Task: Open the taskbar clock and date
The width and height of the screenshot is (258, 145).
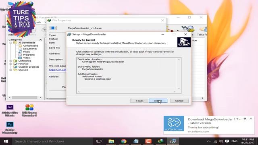Action: (248, 141)
